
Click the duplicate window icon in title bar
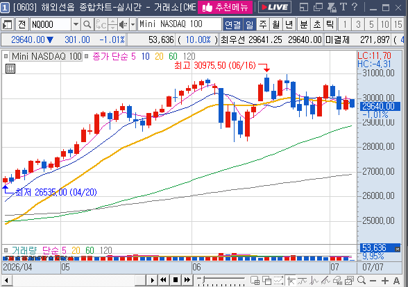coord(318,7)
